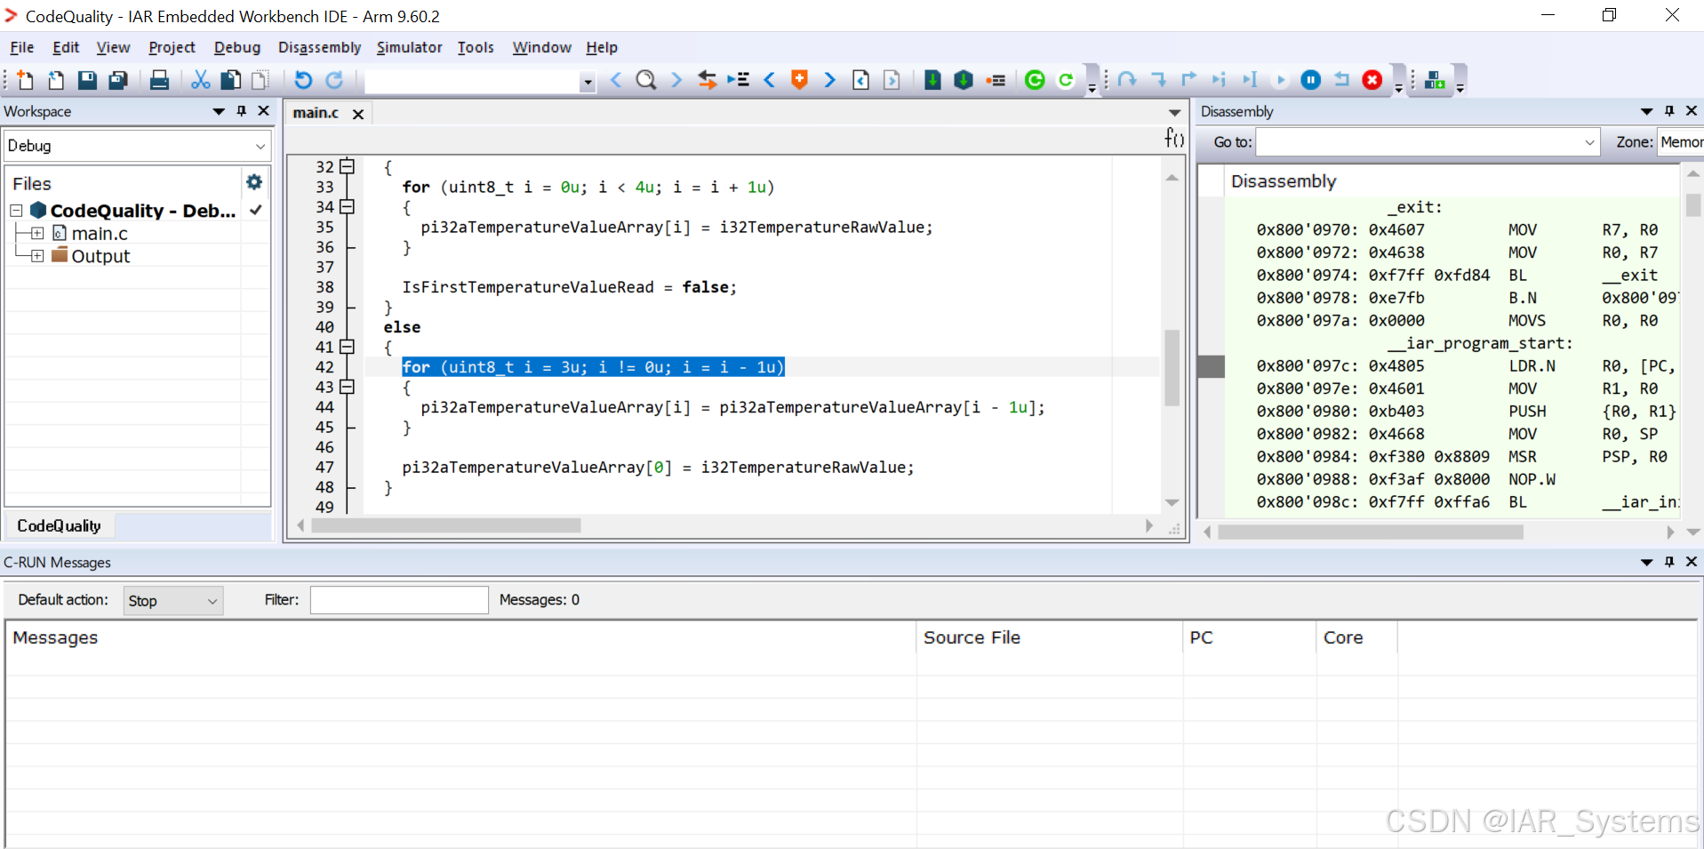Stop debugging with the red X icon
Image resolution: width=1704 pixels, height=849 pixels.
1372,80
